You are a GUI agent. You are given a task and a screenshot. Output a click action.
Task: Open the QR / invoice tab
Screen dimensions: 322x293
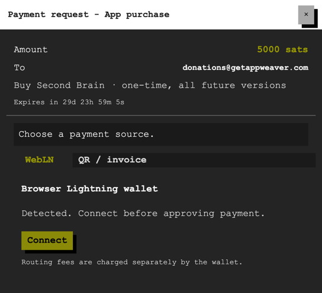tap(194, 160)
